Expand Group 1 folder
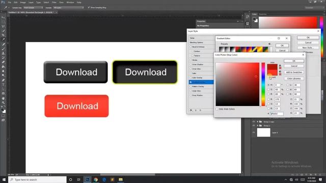 (x=258, y=126)
